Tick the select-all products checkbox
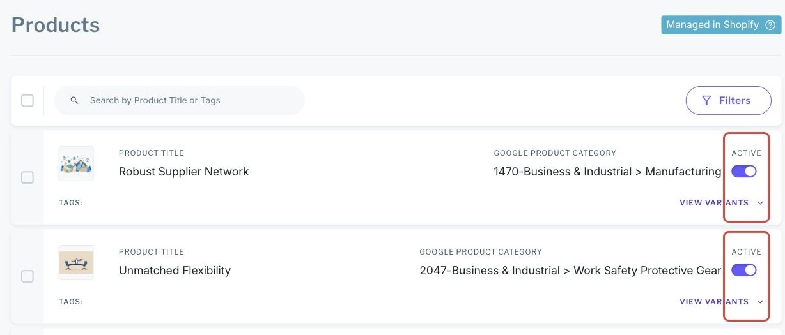This screenshot has height=335, width=785. [x=27, y=101]
